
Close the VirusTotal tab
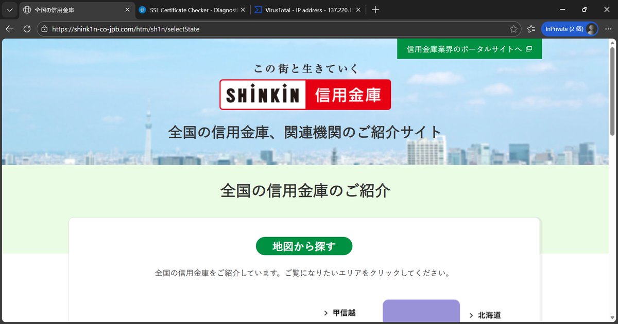pyautogui.click(x=358, y=10)
